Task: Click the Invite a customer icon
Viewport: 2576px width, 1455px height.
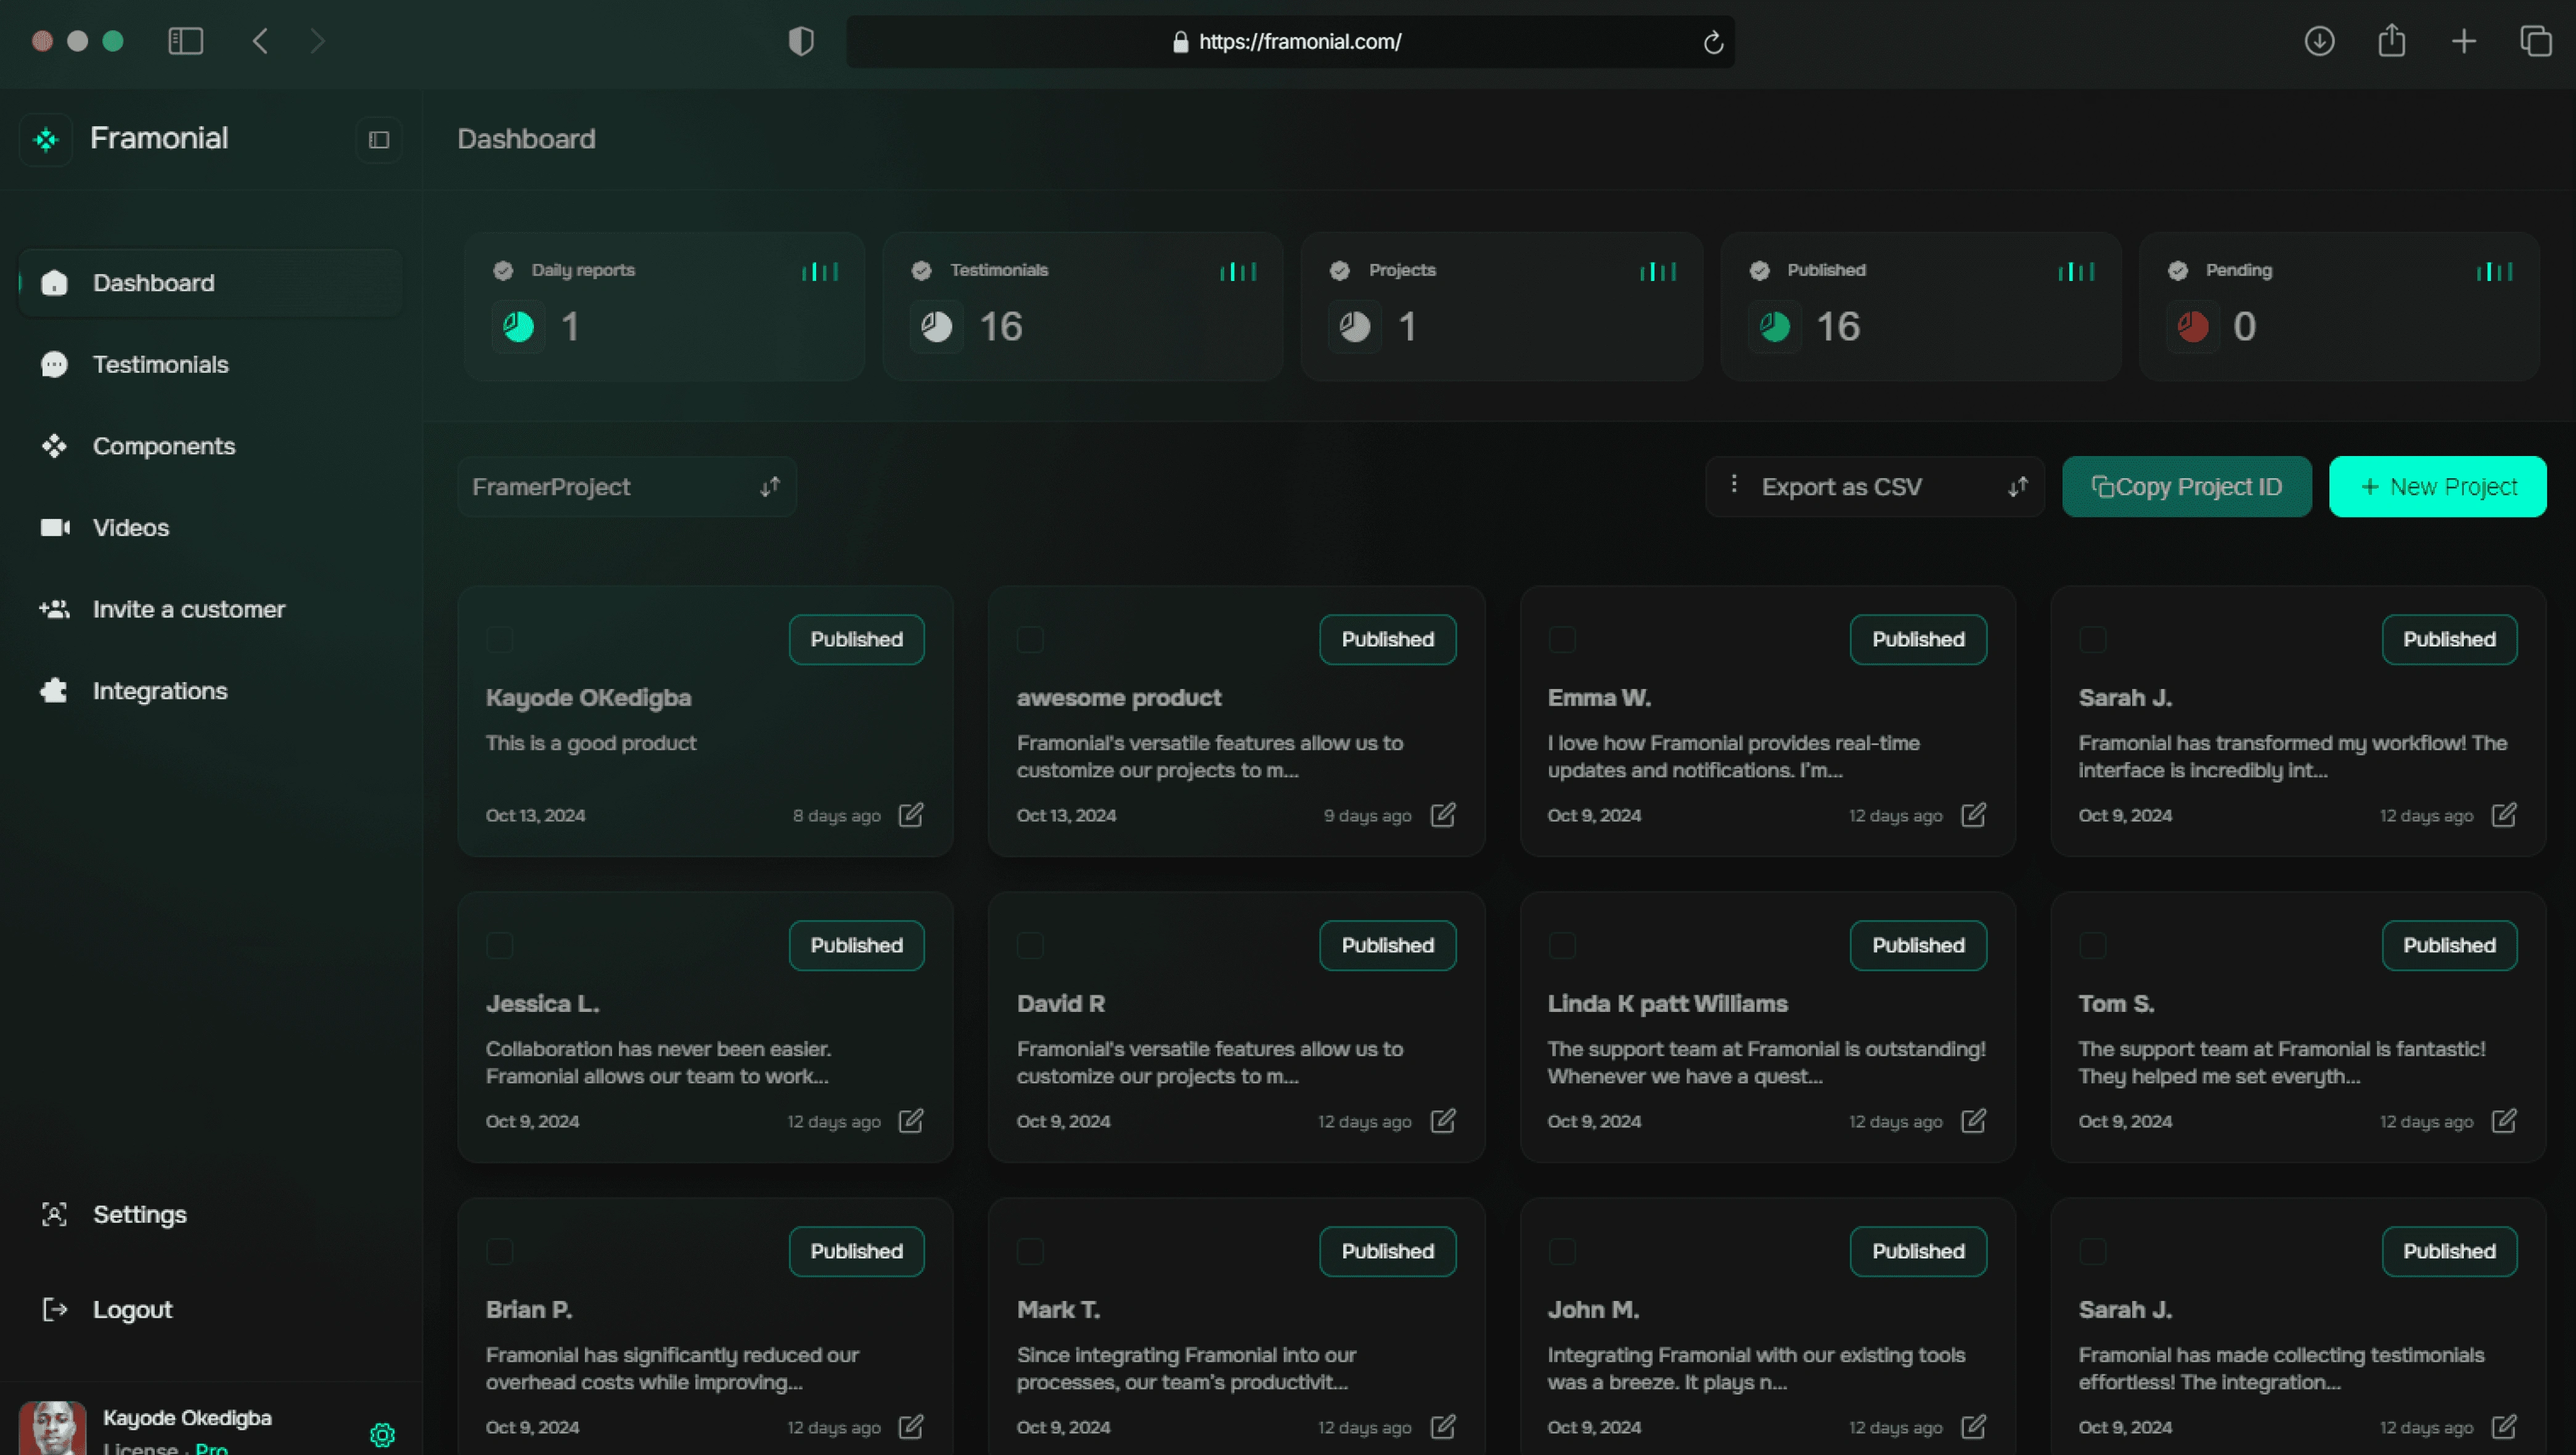Action: [x=55, y=608]
